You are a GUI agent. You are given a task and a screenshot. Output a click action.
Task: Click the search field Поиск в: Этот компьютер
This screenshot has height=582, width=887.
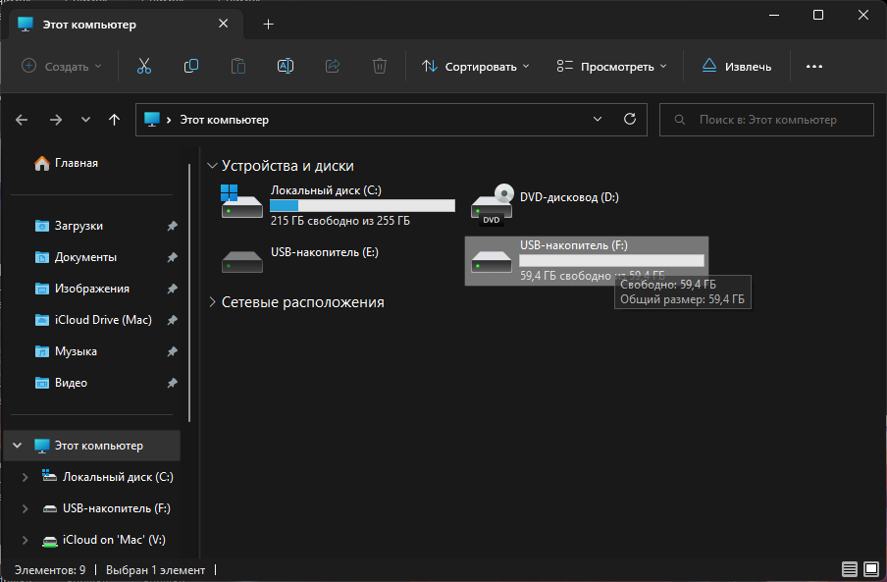[x=766, y=120]
